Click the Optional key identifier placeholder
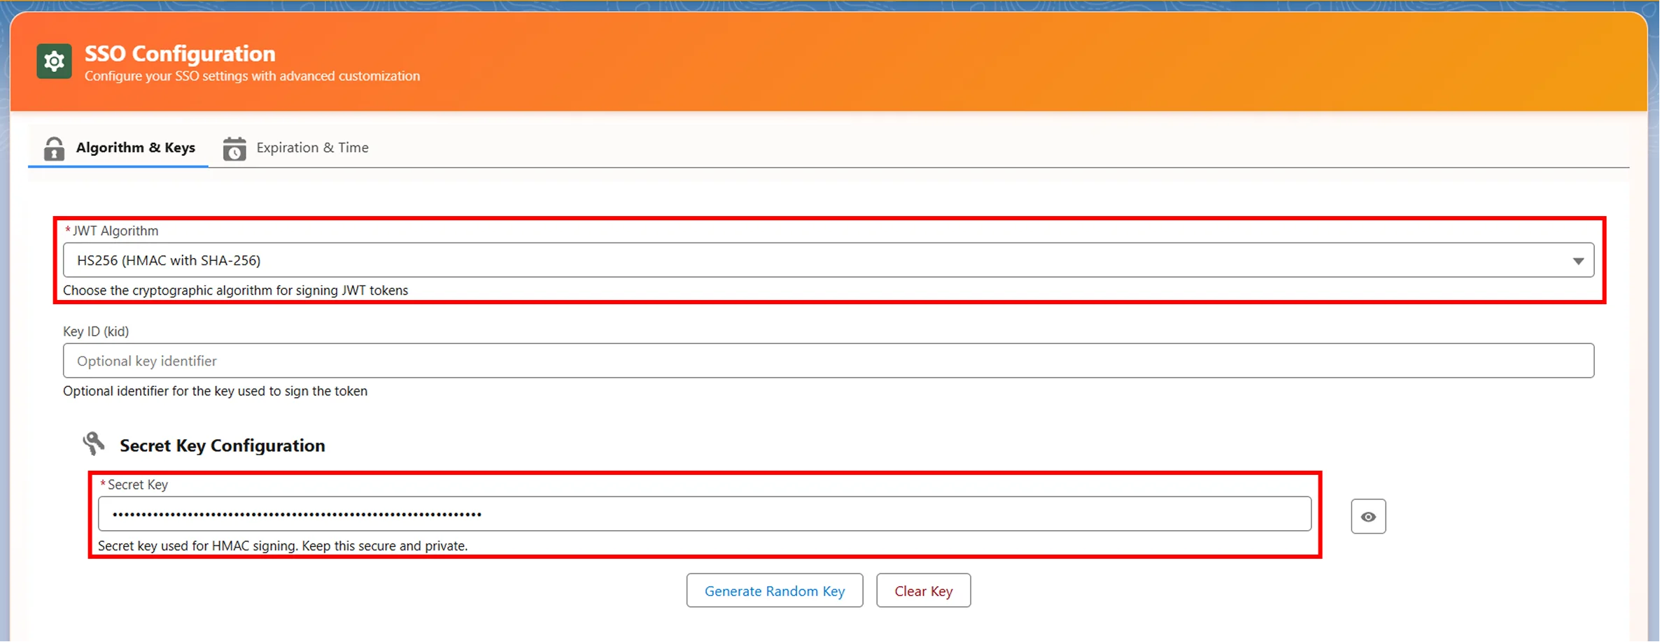 coord(147,360)
